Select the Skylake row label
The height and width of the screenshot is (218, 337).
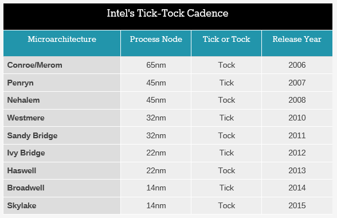pos(62,206)
